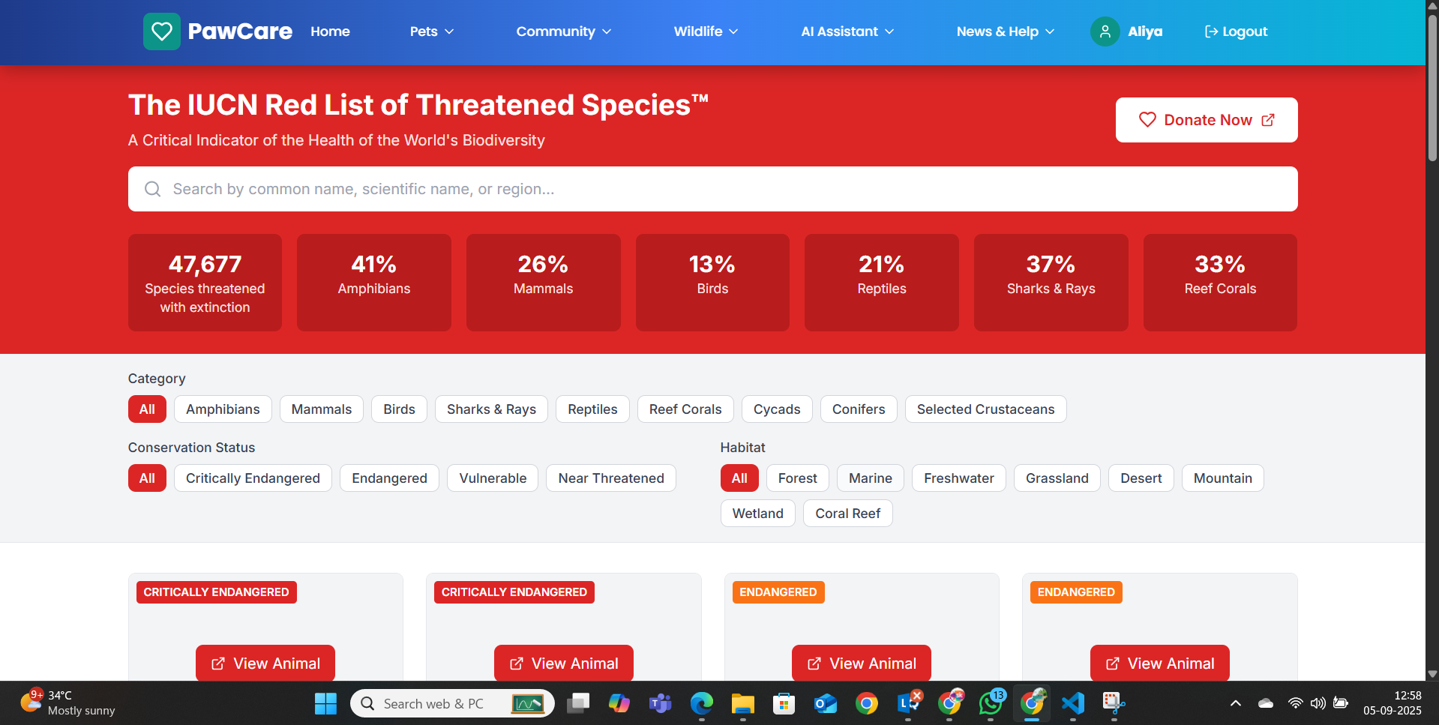Expand the Wildlife dropdown menu

point(706,31)
